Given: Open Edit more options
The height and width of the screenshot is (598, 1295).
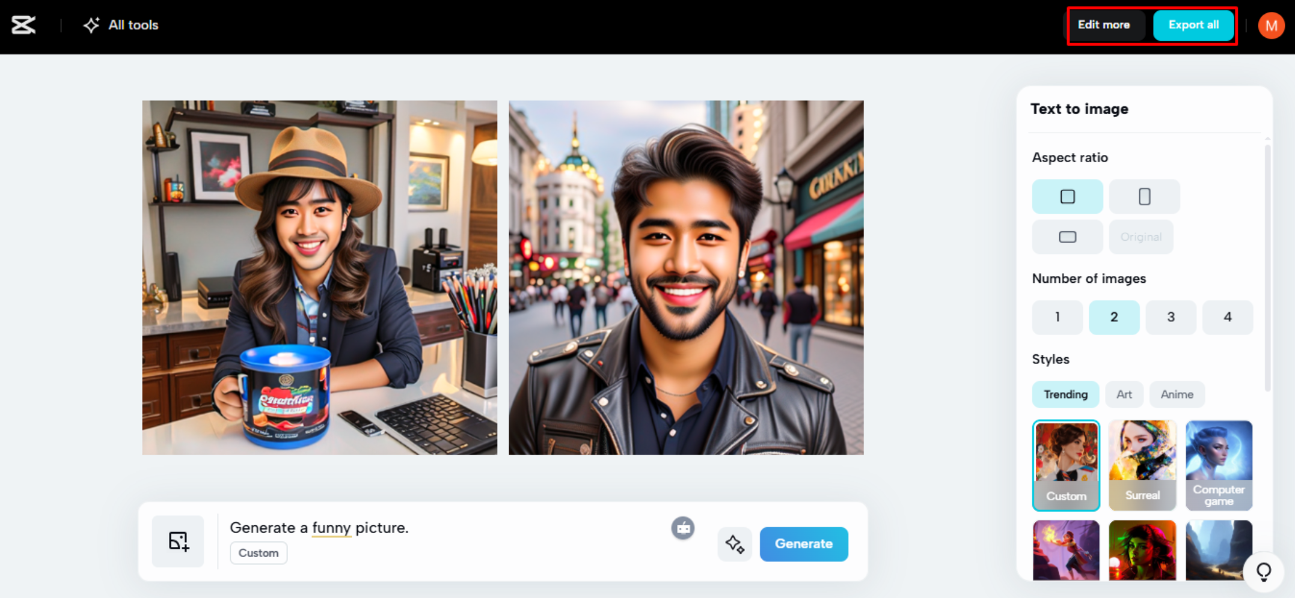Looking at the screenshot, I should pyautogui.click(x=1104, y=25).
